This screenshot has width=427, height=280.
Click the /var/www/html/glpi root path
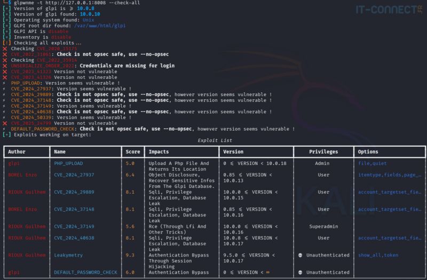tap(100, 26)
